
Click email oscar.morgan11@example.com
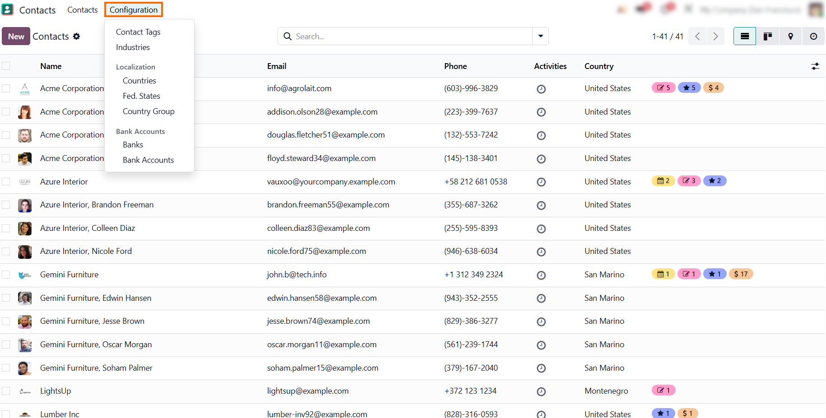pyautogui.click(x=322, y=345)
